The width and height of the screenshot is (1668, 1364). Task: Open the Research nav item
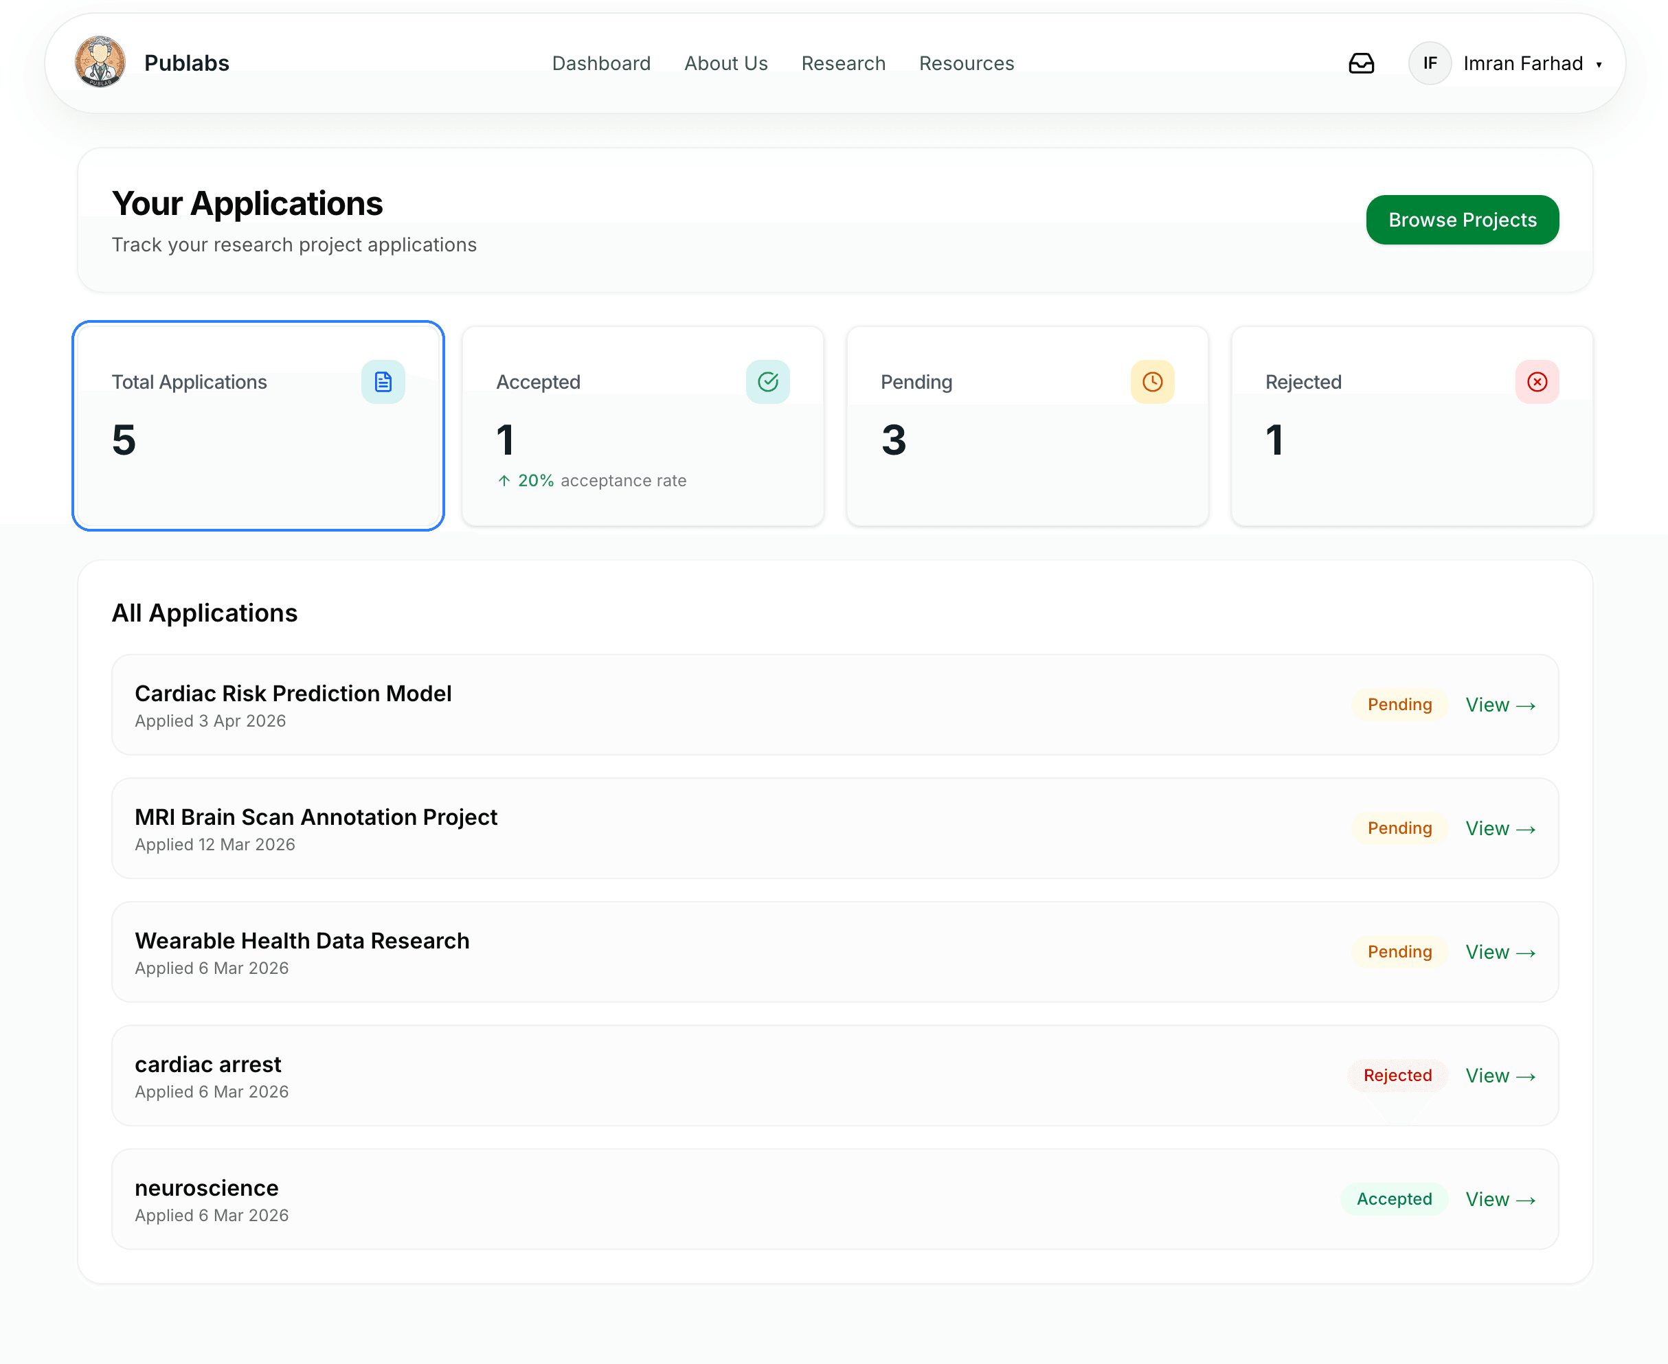click(x=843, y=63)
